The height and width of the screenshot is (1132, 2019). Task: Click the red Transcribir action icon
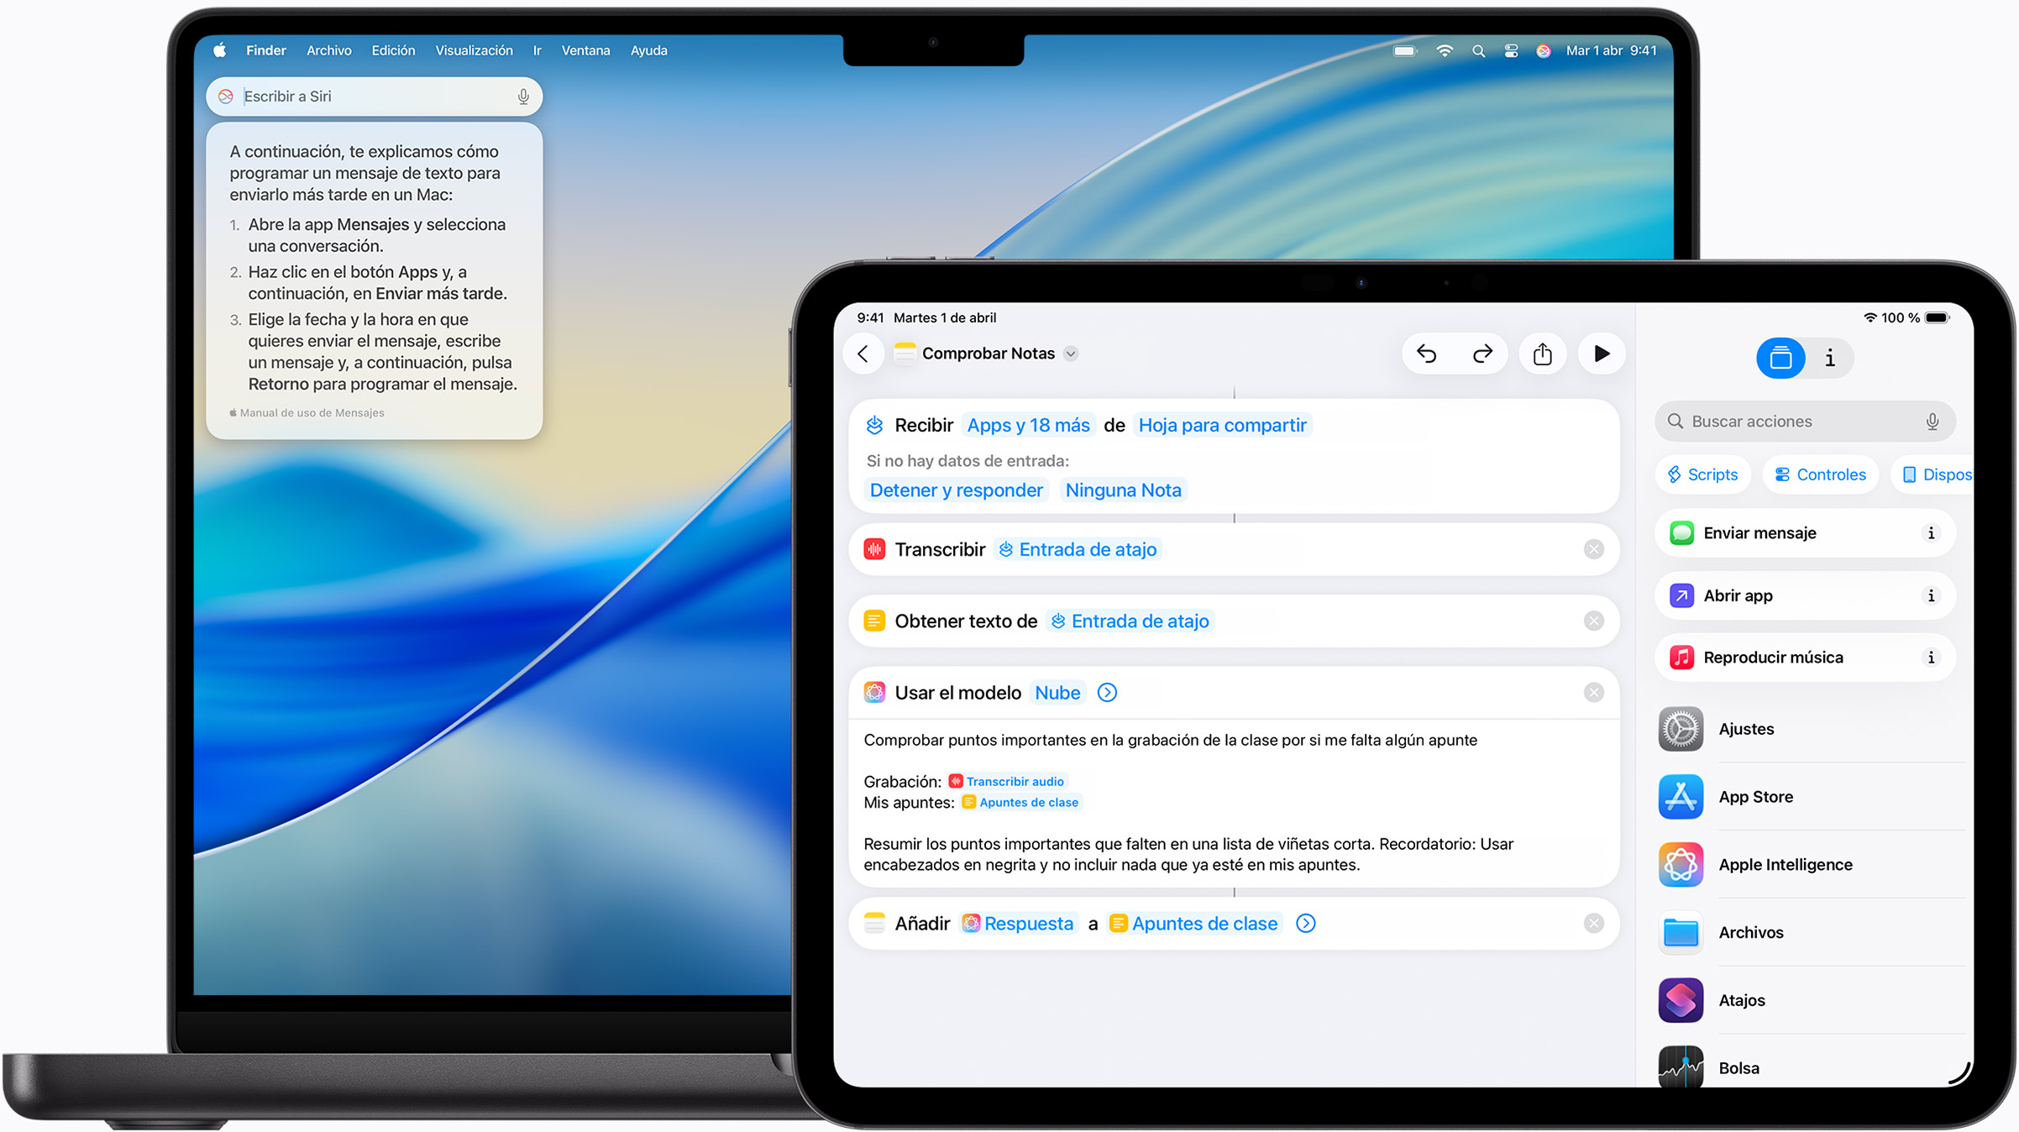pos(875,548)
